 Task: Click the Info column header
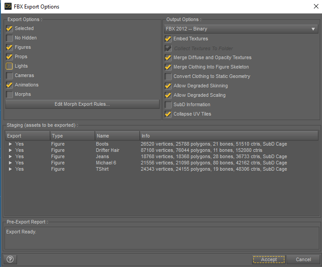click(x=229, y=136)
